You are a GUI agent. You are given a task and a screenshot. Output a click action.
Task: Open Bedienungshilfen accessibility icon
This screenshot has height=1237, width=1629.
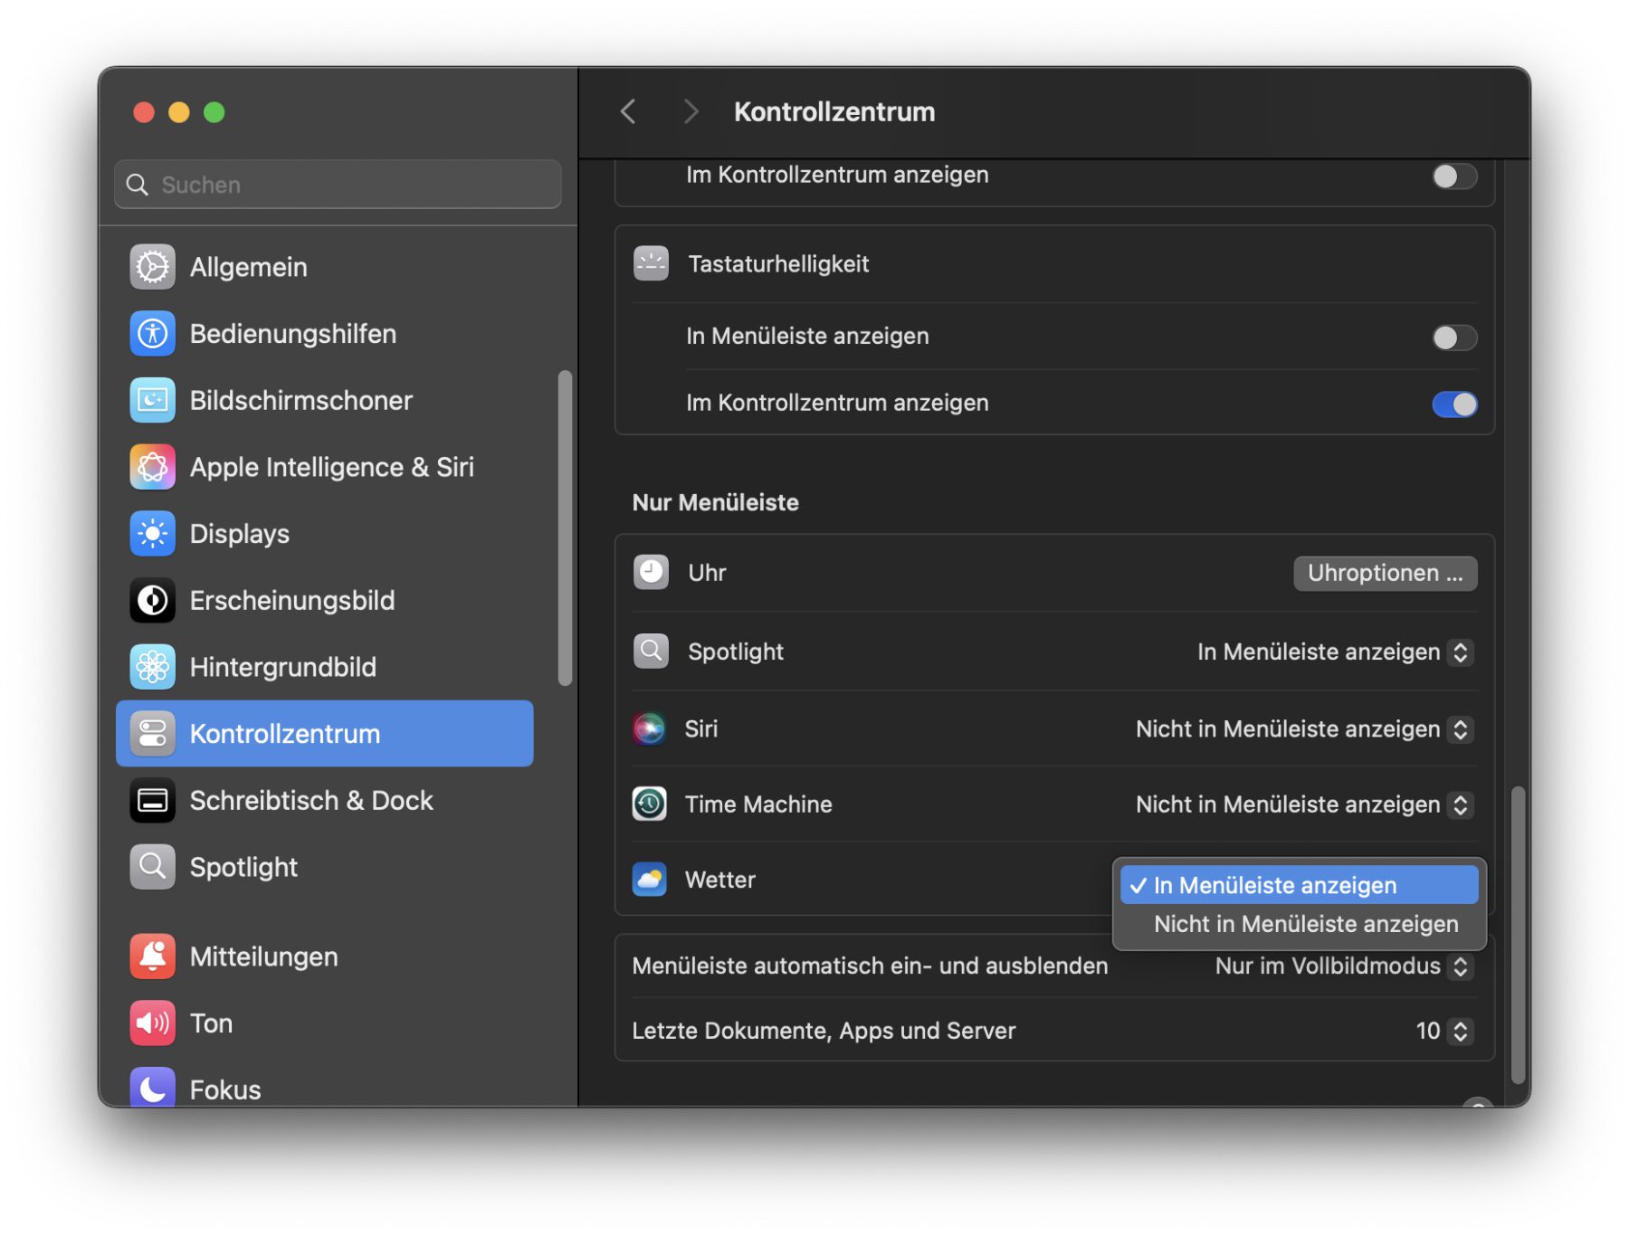click(152, 334)
